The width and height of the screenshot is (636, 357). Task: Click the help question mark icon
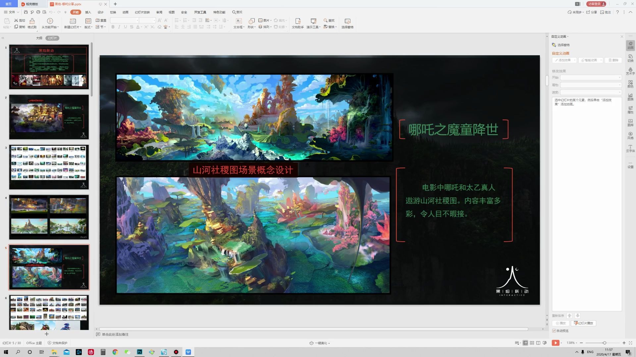pos(617,12)
